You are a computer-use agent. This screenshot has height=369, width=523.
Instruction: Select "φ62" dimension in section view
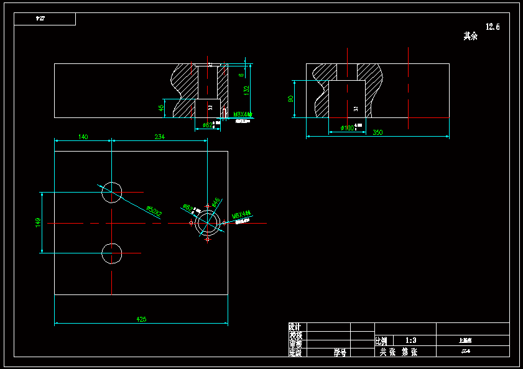208,125
